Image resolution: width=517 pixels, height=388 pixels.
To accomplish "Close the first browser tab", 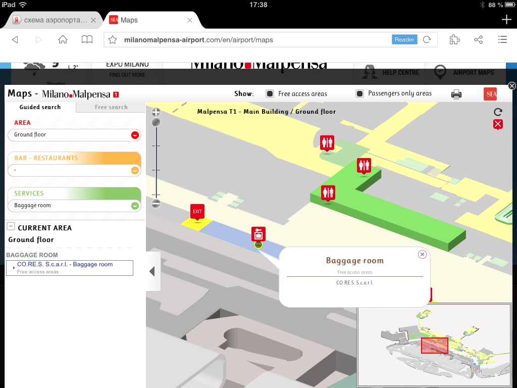I will (x=93, y=20).
